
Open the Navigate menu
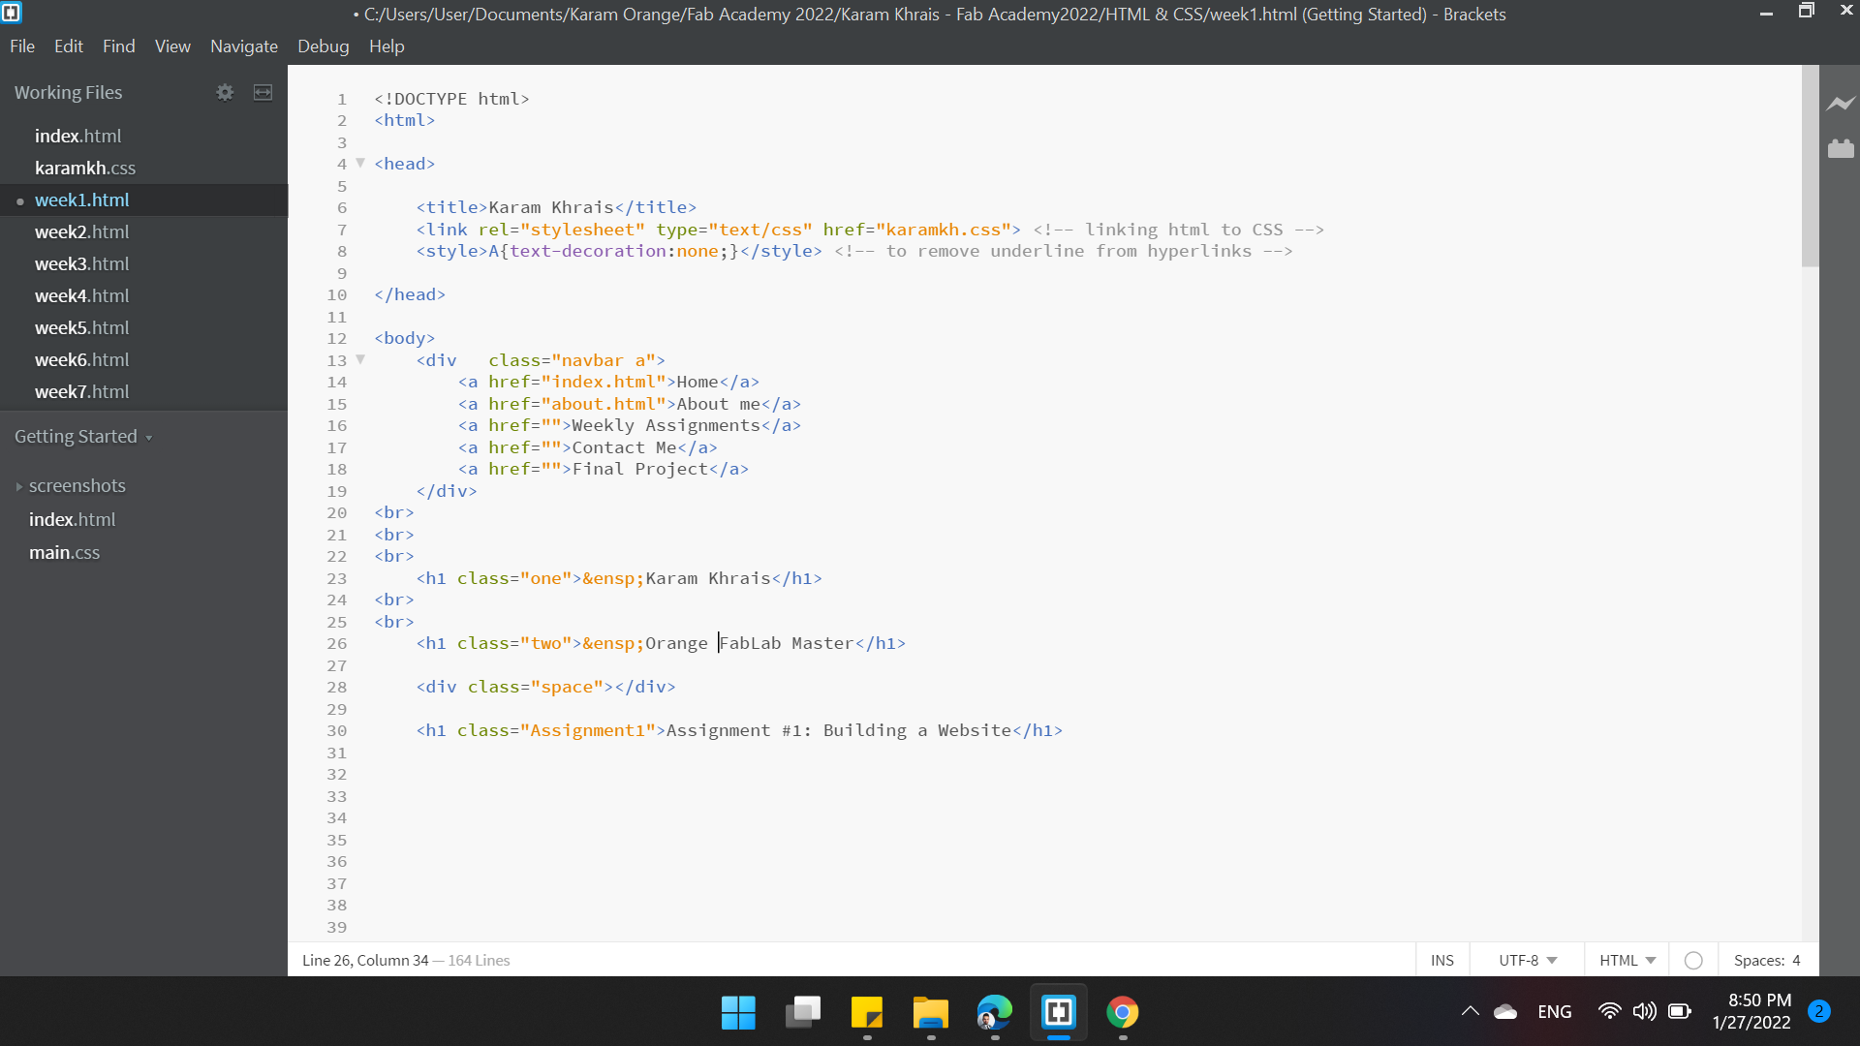[x=244, y=46]
